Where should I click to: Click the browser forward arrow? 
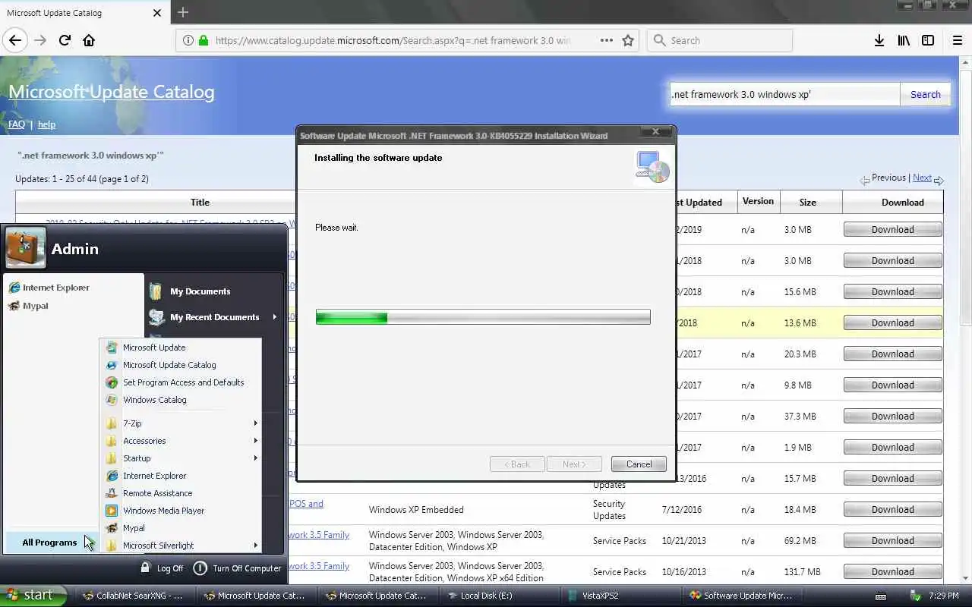click(40, 40)
